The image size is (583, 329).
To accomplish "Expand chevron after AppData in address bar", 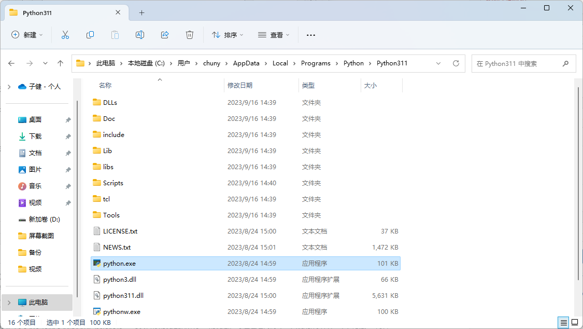I will point(266,63).
